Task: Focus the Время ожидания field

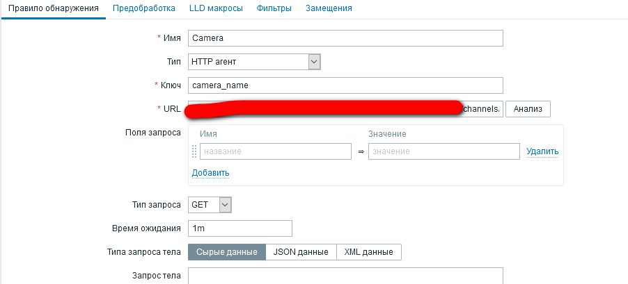Action: [x=240, y=228]
